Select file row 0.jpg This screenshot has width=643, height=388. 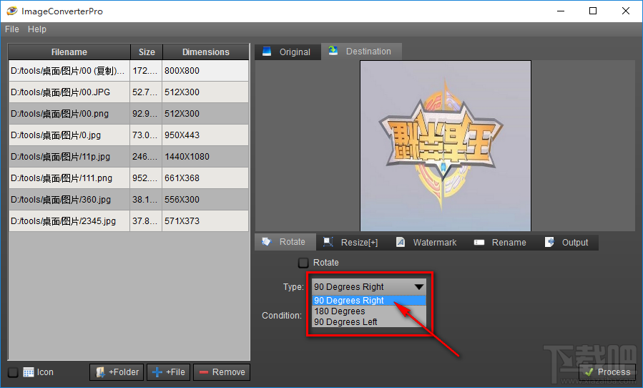click(128, 135)
